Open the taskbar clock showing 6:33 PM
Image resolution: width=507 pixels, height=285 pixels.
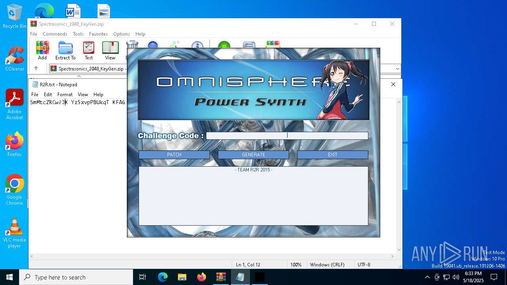point(473,277)
